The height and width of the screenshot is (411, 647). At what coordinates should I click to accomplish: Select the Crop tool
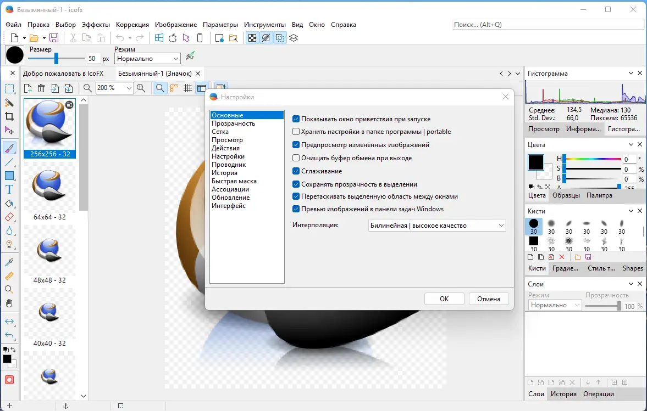pyautogui.click(x=9, y=116)
